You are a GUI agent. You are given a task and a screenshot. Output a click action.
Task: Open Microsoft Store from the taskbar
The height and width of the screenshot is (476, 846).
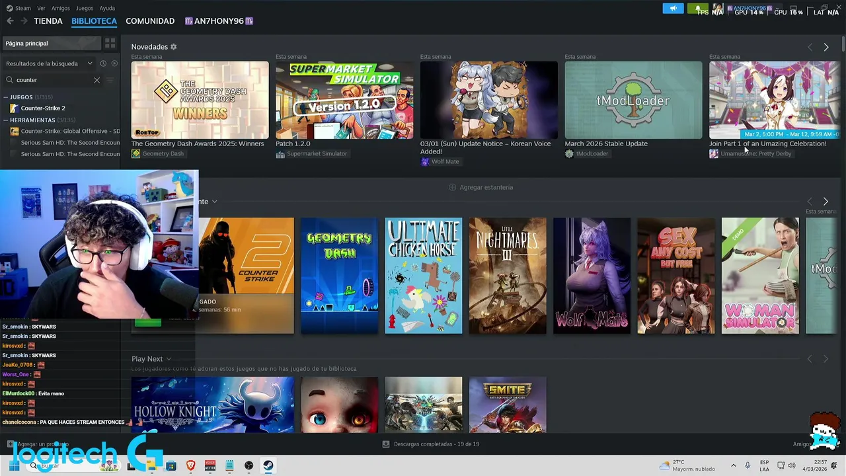(171, 465)
